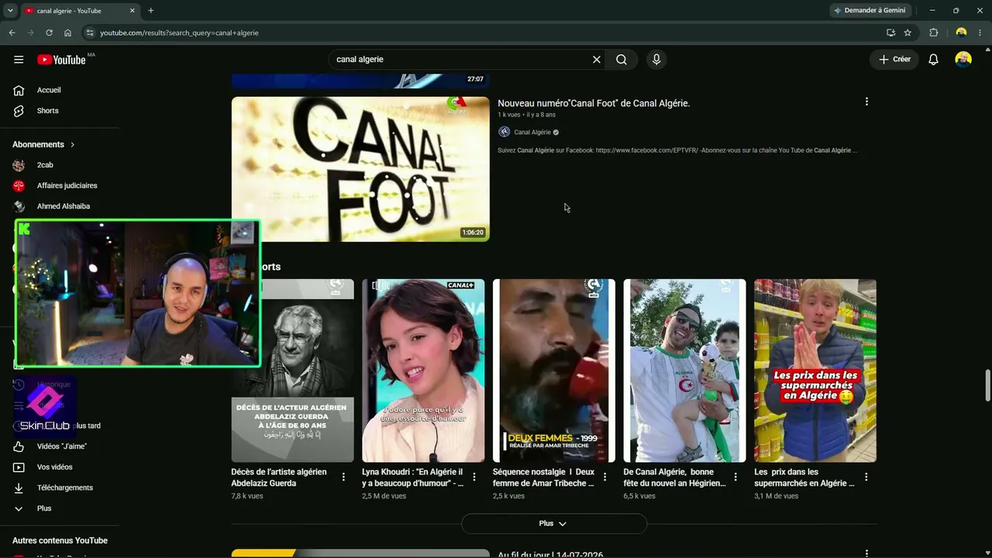This screenshot has height=558, width=992.
Task: Go back with the browser back arrow
Action: click(12, 33)
